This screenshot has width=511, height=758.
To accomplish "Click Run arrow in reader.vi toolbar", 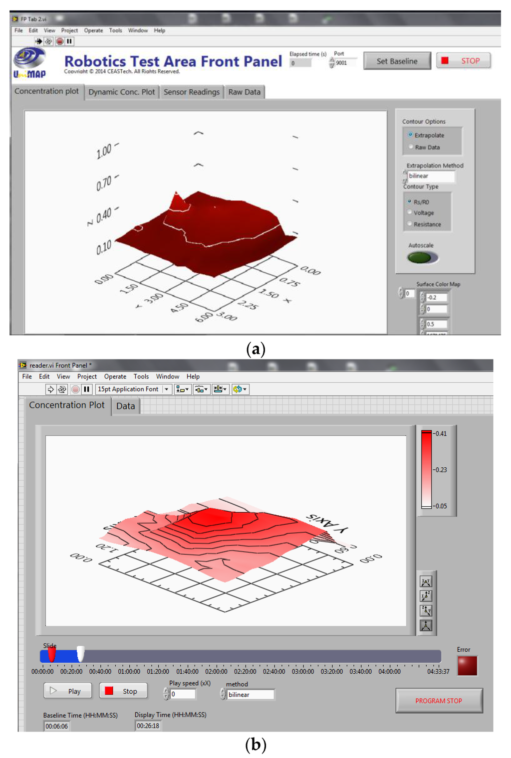I will [x=50, y=389].
